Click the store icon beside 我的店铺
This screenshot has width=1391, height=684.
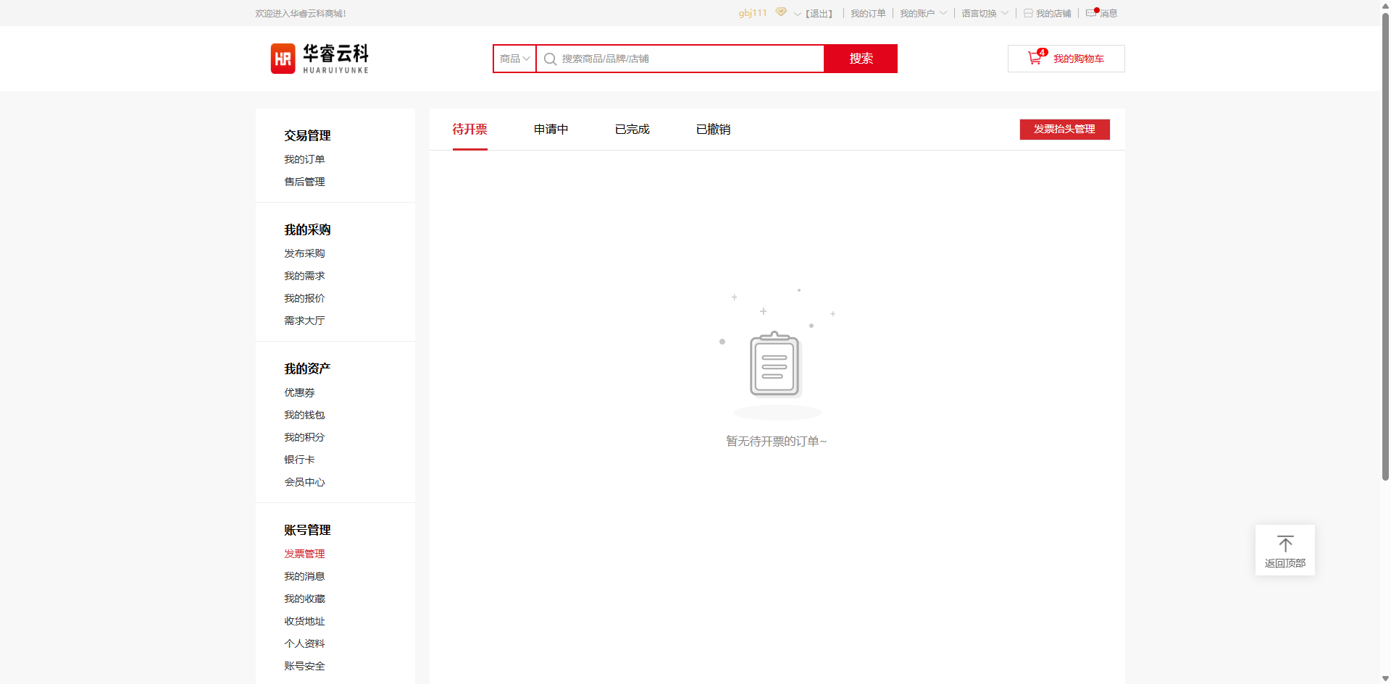(x=1028, y=14)
